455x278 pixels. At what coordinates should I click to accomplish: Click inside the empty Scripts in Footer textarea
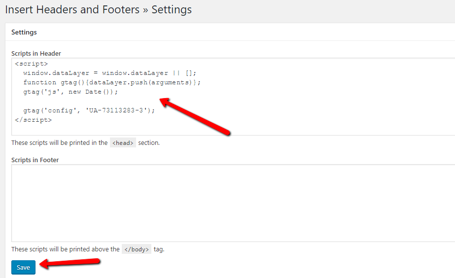click(x=233, y=203)
